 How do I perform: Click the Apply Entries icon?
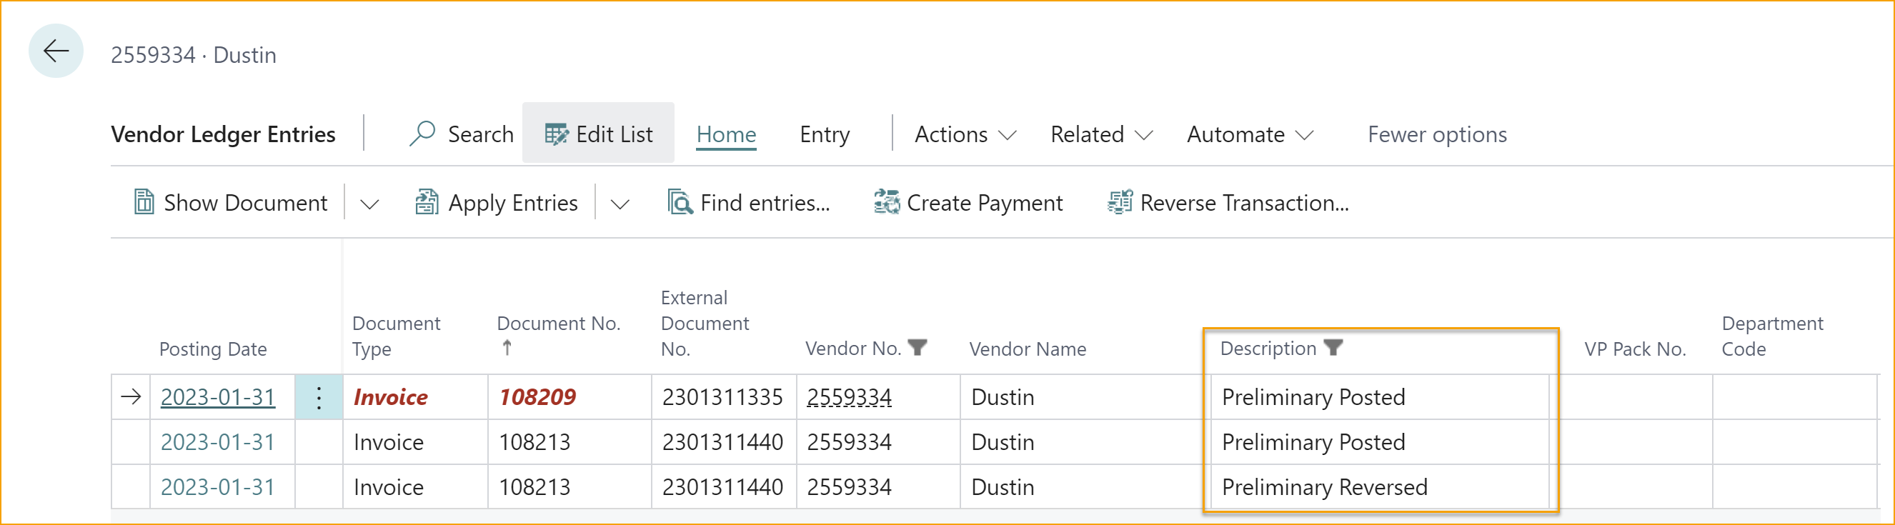pyautogui.click(x=427, y=202)
